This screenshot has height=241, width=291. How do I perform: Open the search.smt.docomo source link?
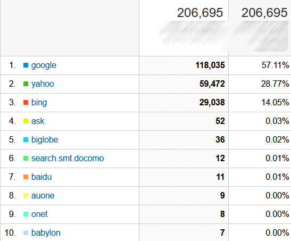68,159
